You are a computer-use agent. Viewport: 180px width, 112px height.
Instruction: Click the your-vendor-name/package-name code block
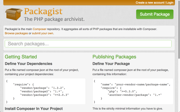pyautogui.click(x=133, y=91)
